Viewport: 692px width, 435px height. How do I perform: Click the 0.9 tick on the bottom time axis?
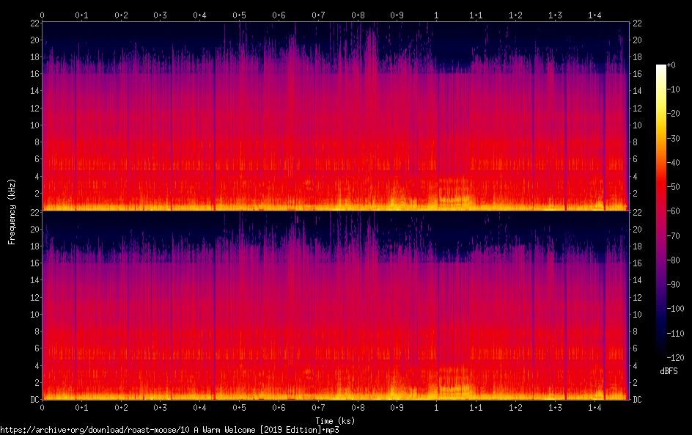coord(397,407)
